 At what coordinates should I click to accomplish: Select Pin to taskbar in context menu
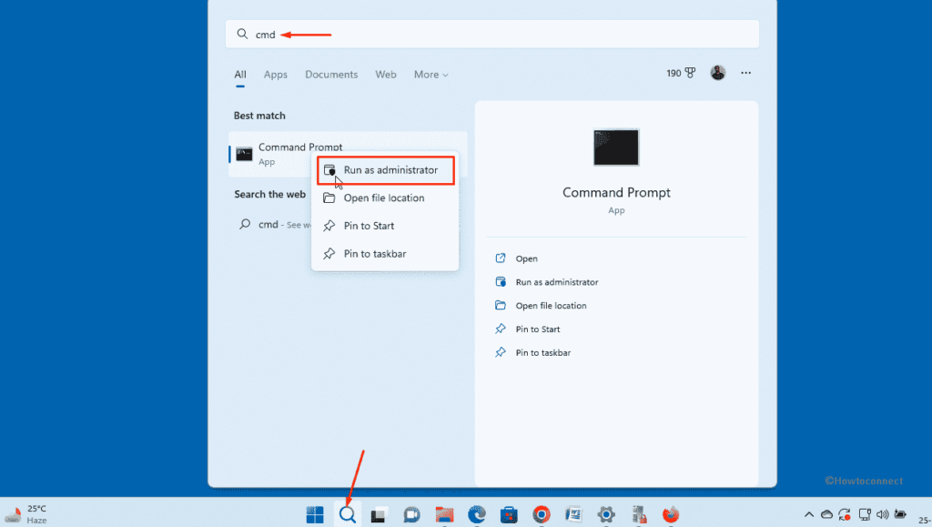pos(385,254)
